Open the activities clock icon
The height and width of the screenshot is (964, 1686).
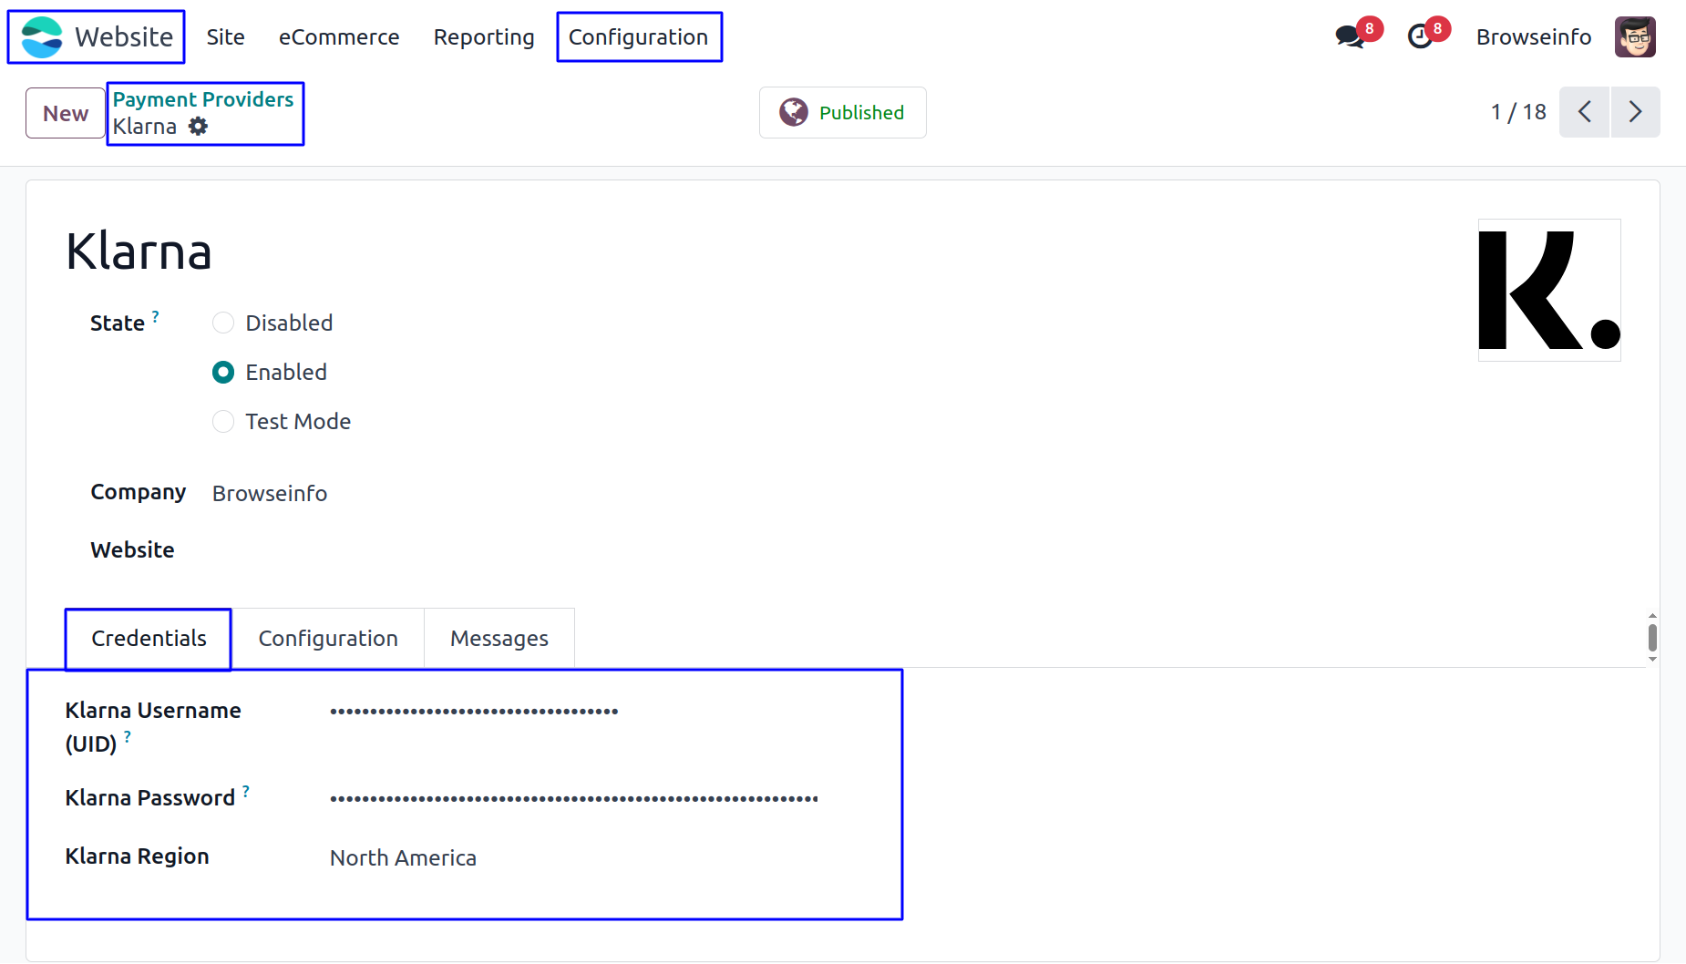point(1420,36)
